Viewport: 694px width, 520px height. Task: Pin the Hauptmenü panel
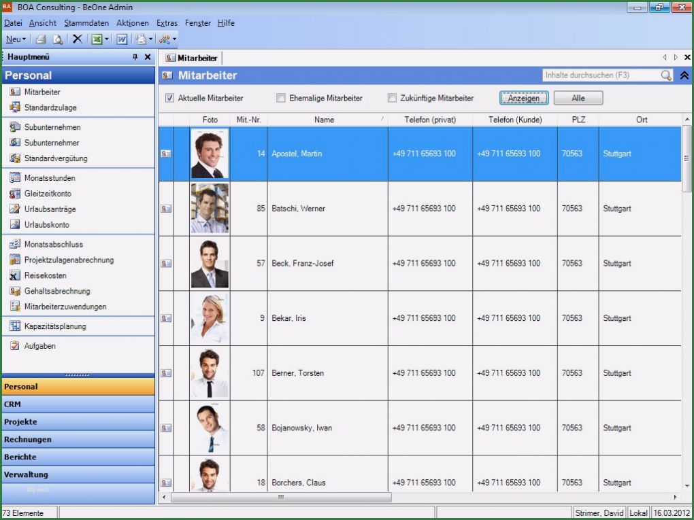click(135, 58)
